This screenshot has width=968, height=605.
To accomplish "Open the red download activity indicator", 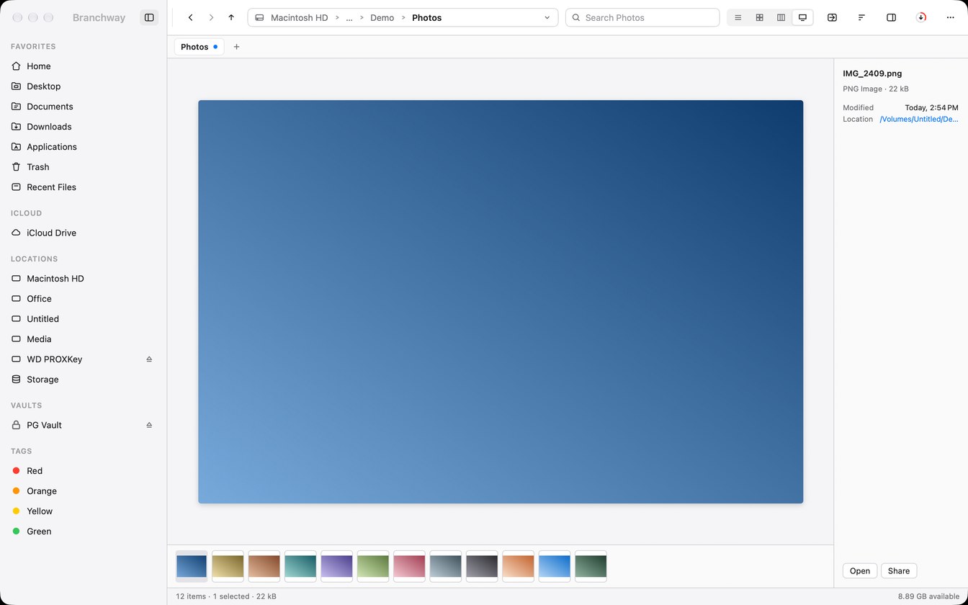I will [921, 17].
